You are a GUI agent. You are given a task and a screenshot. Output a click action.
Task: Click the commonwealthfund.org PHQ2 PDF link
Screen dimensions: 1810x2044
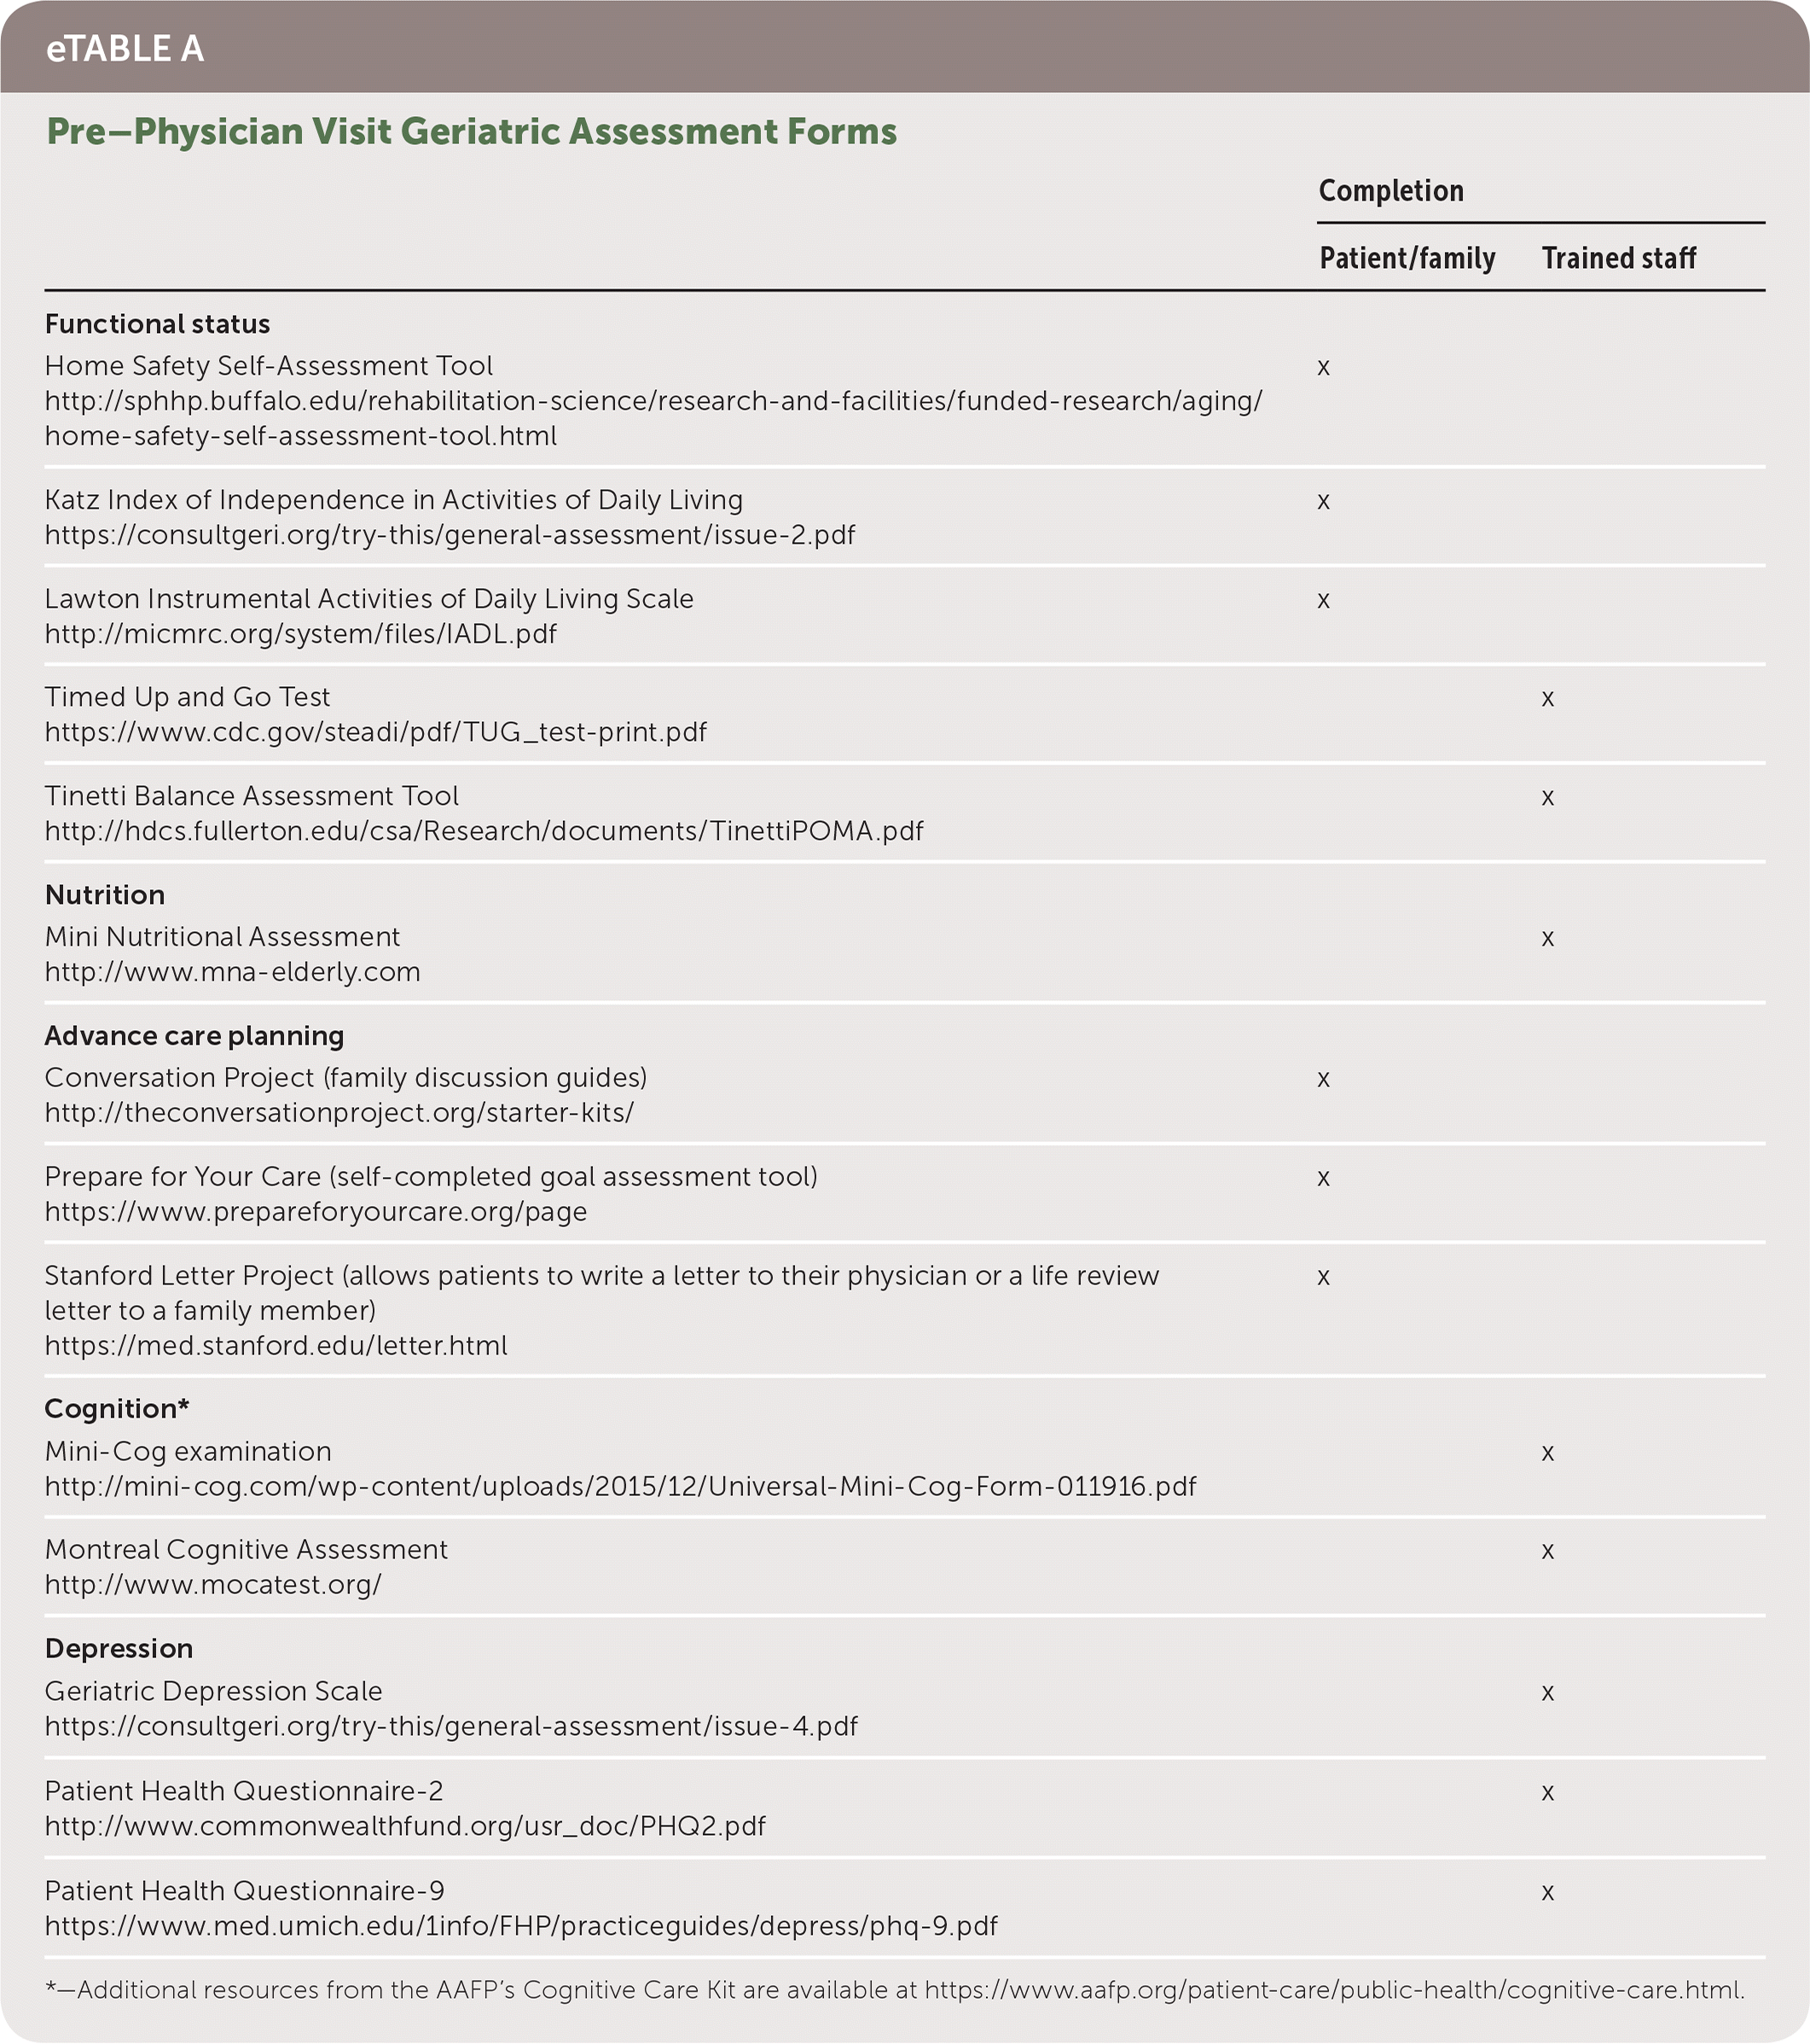[405, 1826]
